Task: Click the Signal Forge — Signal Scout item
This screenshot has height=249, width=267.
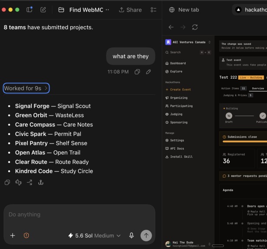Action: tap(53, 106)
